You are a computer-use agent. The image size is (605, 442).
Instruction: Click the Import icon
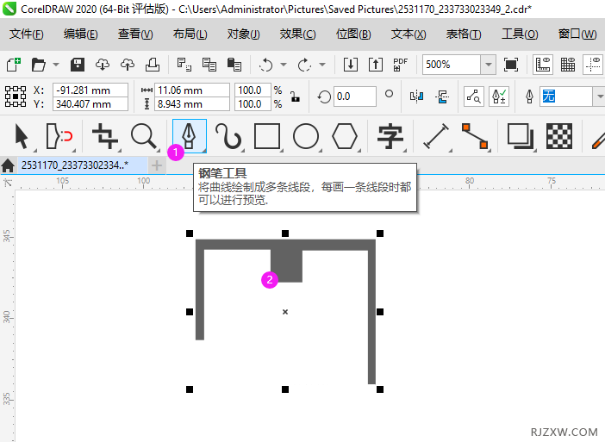[351, 65]
